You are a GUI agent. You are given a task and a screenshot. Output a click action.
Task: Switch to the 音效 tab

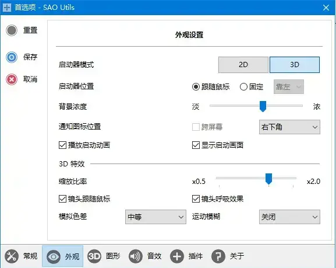click(145, 256)
